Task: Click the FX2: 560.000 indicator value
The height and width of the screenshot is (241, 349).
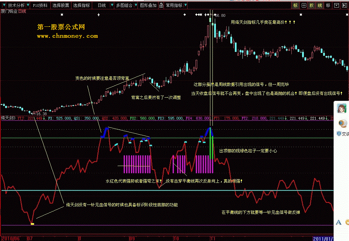Action: pyautogui.click(x=142, y=118)
